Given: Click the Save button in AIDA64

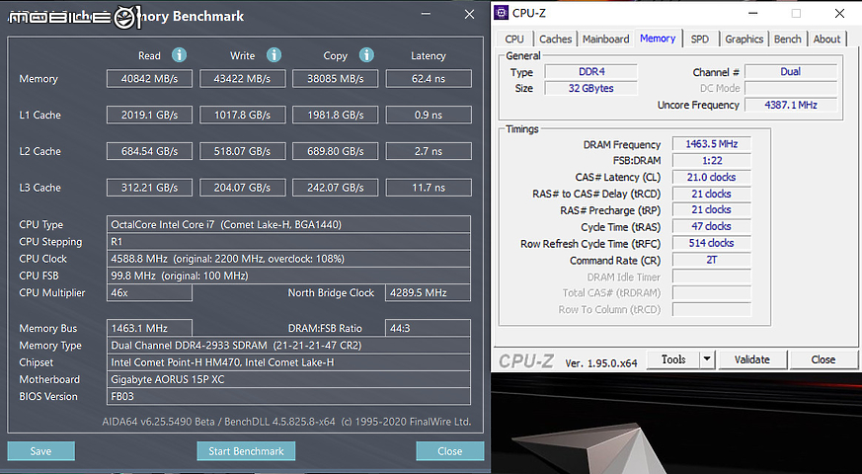Looking at the screenshot, I should tap(41, 451).
